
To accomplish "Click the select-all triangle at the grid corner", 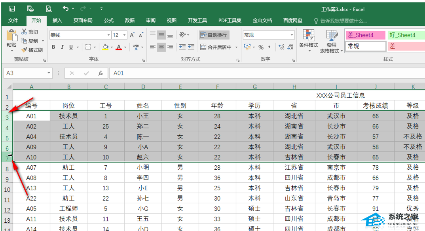I will click(x=9, y=87).
